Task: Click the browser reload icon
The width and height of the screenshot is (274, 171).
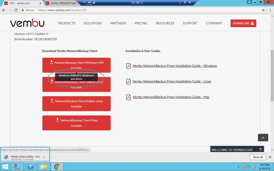Action: pyautogui.click(x=16, y=10)
